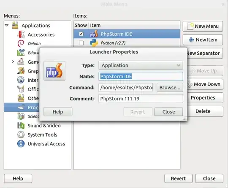Click the Launcher Properties resize grip
The image size is (228, 188).
pyautogui.click(x=185, y=118)
